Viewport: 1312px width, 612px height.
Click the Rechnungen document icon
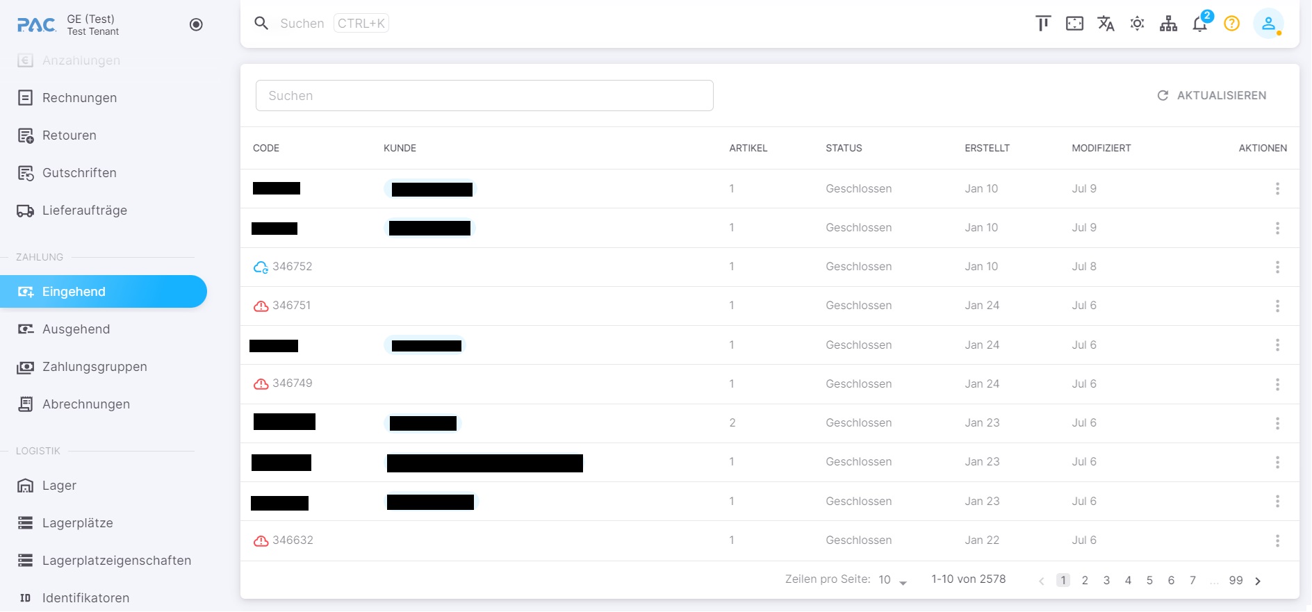(25, 98)
